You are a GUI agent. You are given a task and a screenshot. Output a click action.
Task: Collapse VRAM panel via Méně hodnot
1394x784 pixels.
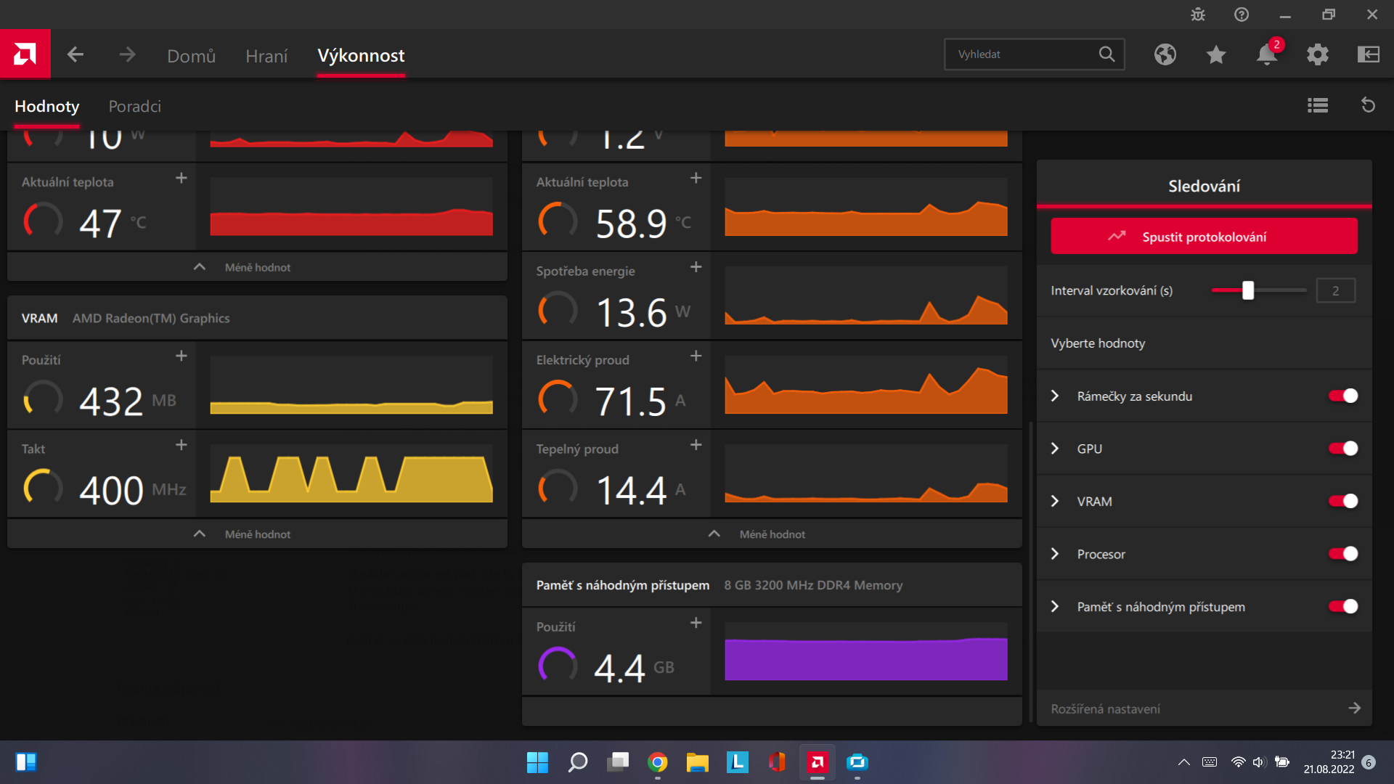coord(257,534)
